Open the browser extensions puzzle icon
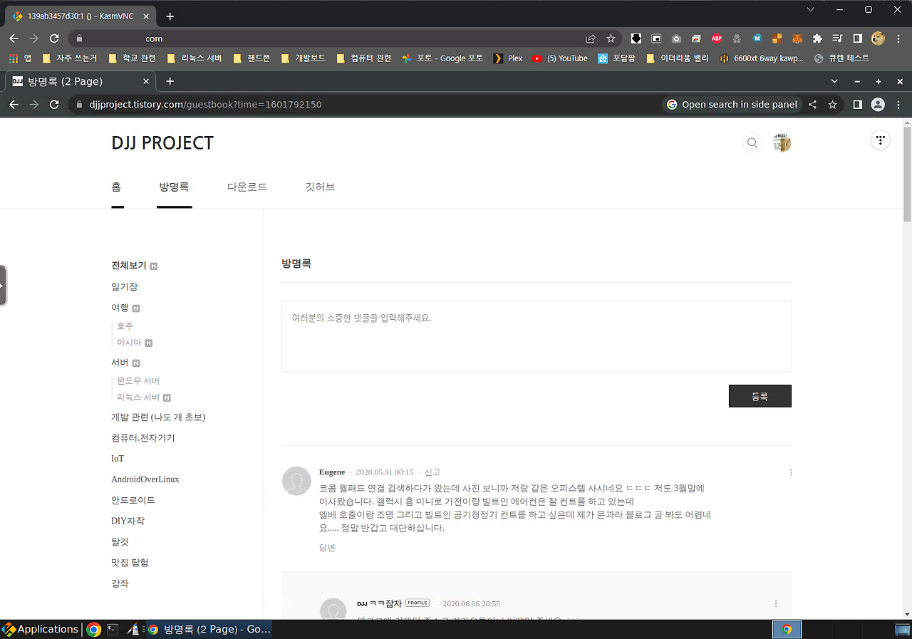912x639 pixels. pos(817,39)
